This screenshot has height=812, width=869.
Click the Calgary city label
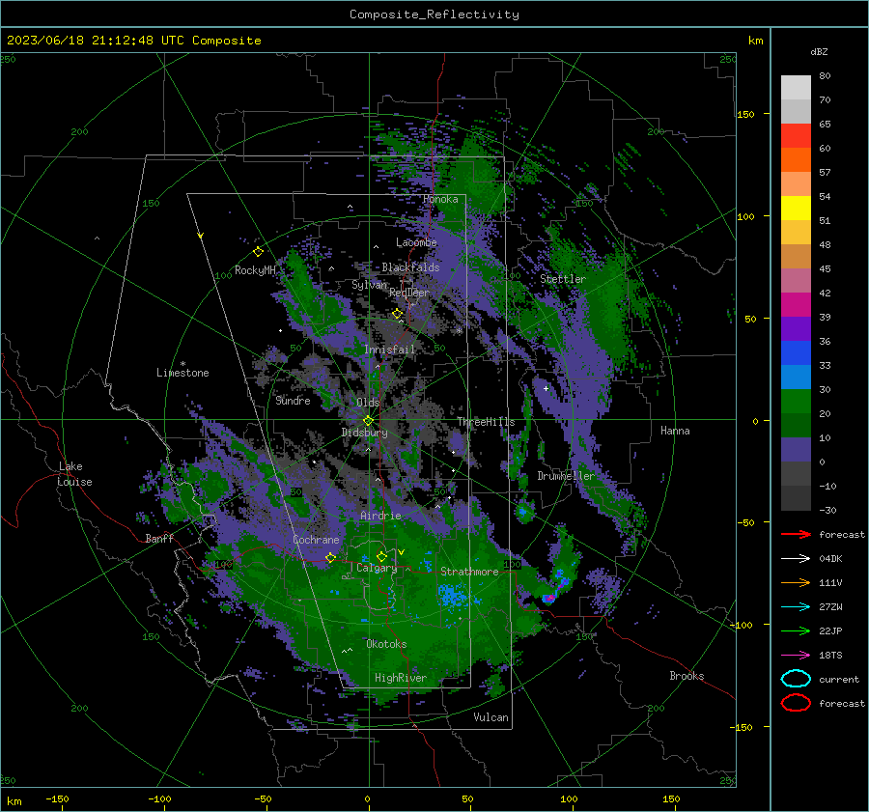click(x=377, y=568)
